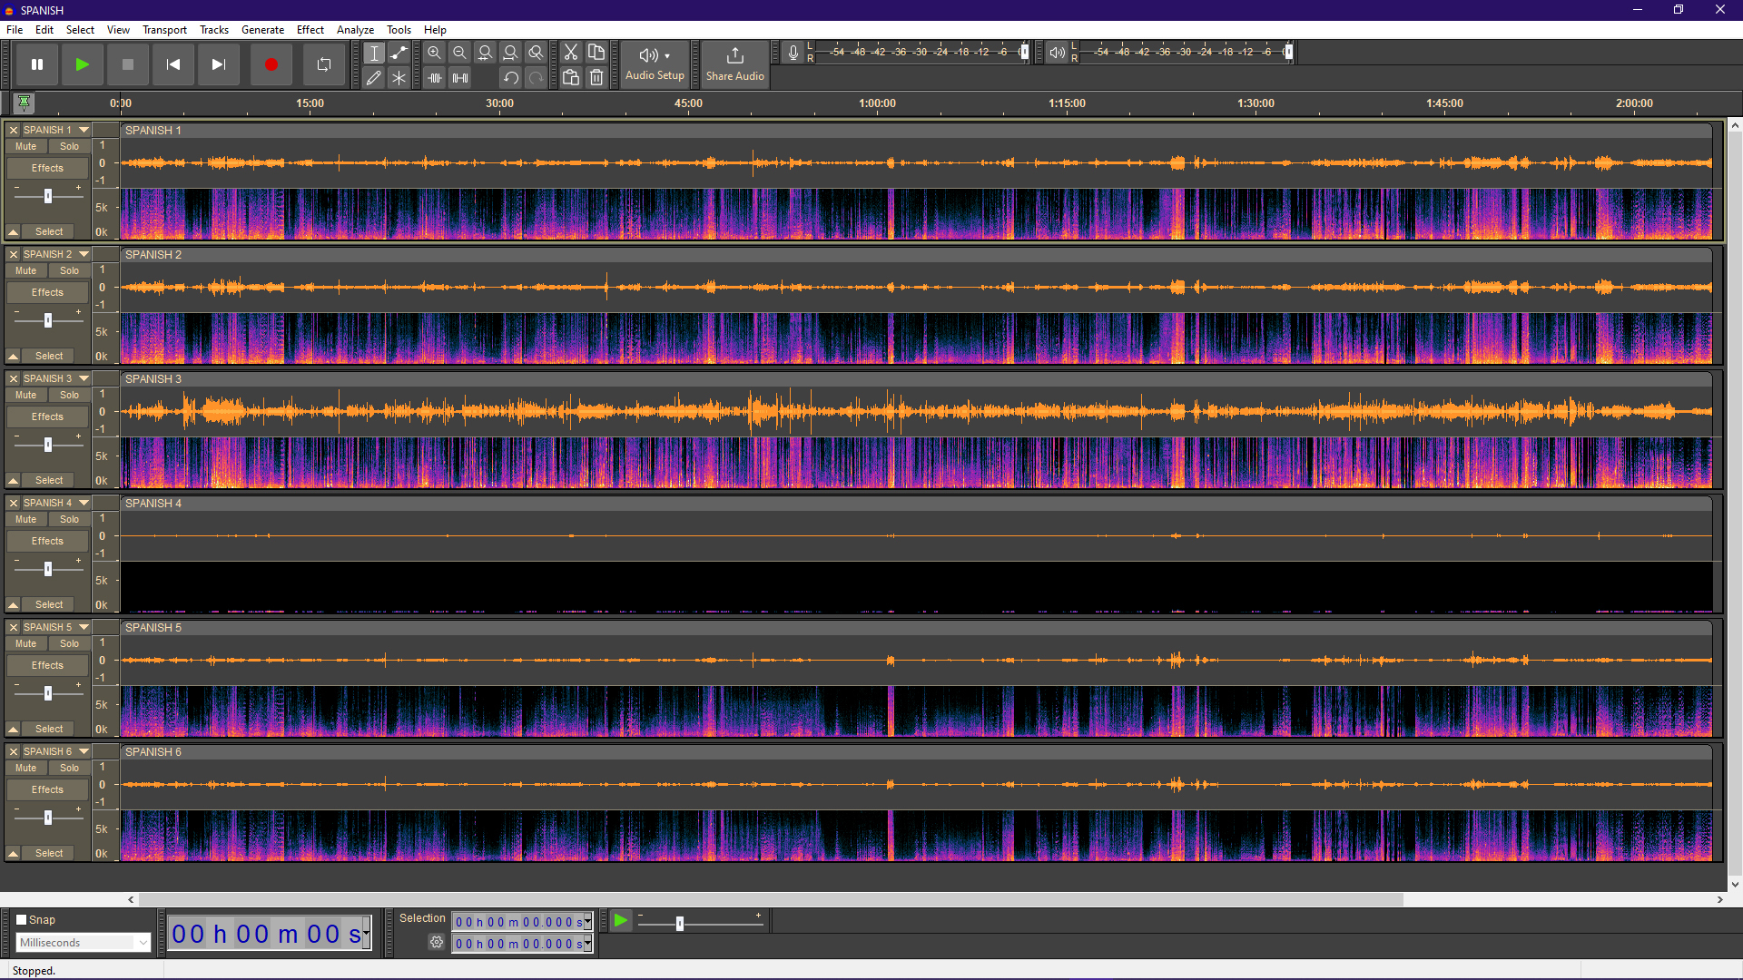Toggle the Loop playback button
The image size is (1743, 980).
pyautogui.click(x=324, y=64)
